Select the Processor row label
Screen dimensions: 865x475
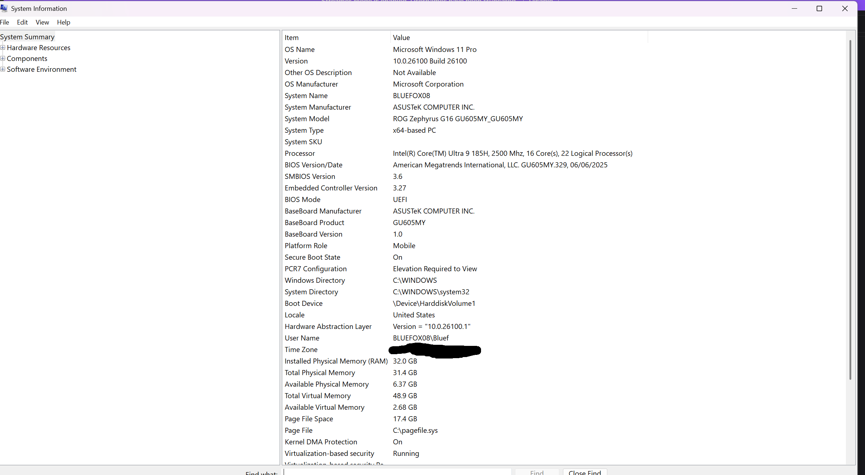pyautogui.click(x=300, y=153)
